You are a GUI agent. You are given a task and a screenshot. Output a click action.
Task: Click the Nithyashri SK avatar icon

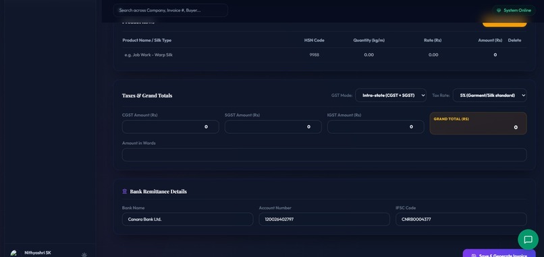click(x=13, y=254)
